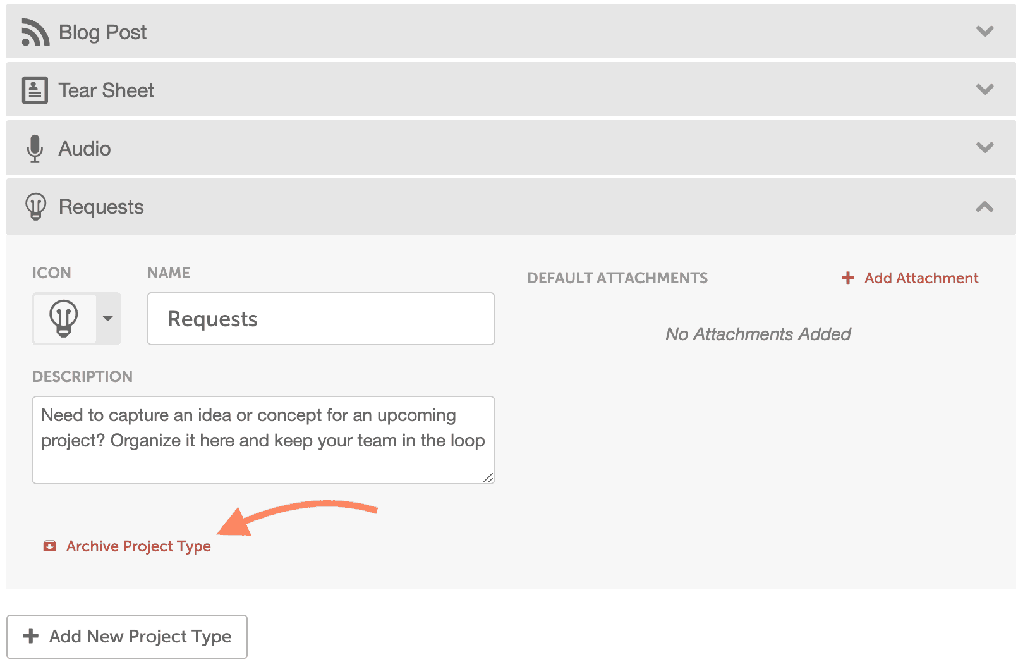Click the Tear Sheet document icon

35,90
